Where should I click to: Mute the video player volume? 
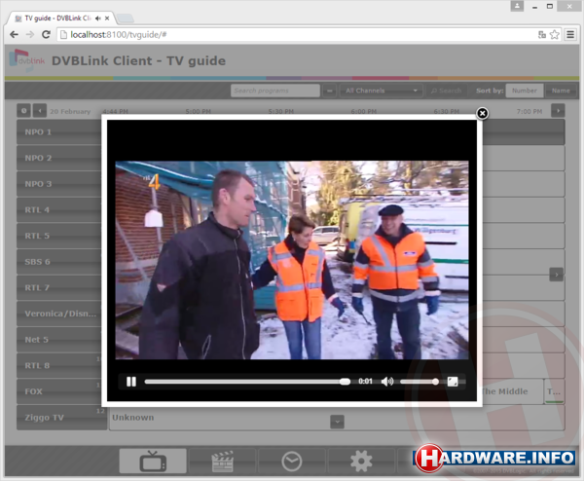click(x=387, y=382)
